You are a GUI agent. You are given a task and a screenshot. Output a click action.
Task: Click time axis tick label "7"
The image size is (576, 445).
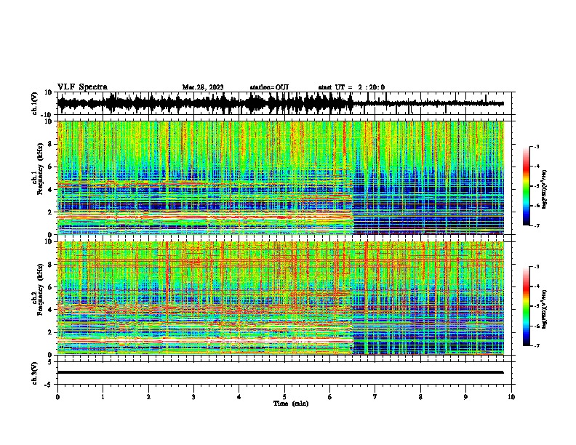pos(375,397)
